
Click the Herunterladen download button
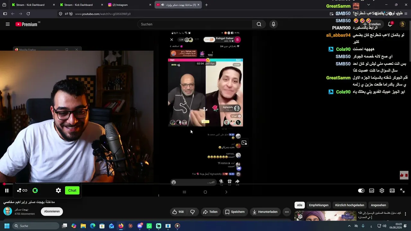[265, 212]
